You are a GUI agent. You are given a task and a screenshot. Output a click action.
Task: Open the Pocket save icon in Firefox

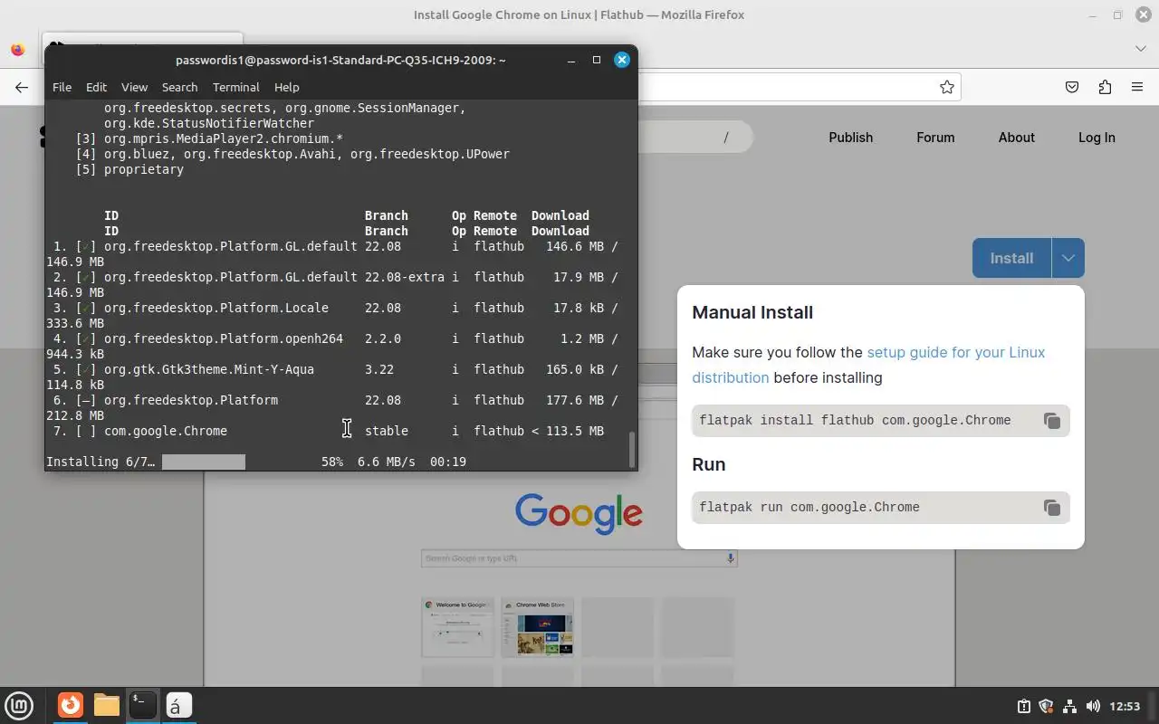(x=1071, y=87)
